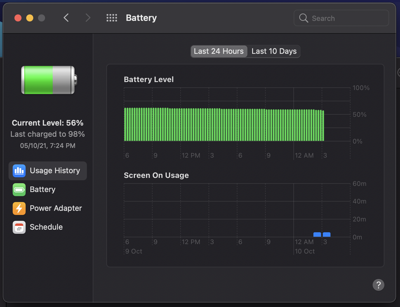Click the Schedule calendar icon

(x=19, y=227)
